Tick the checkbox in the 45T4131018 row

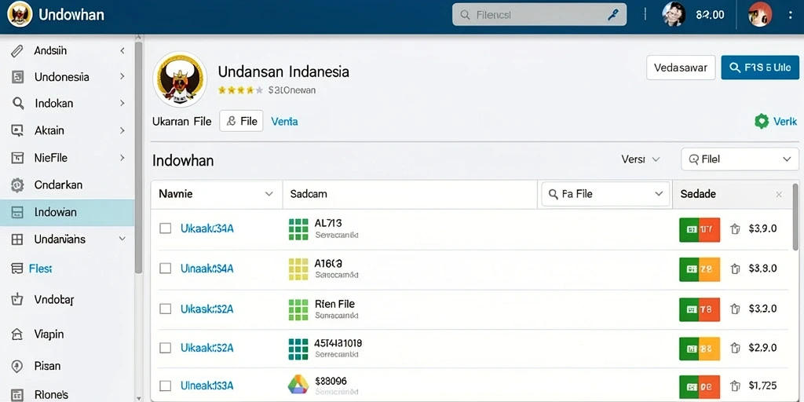[165, 348]
